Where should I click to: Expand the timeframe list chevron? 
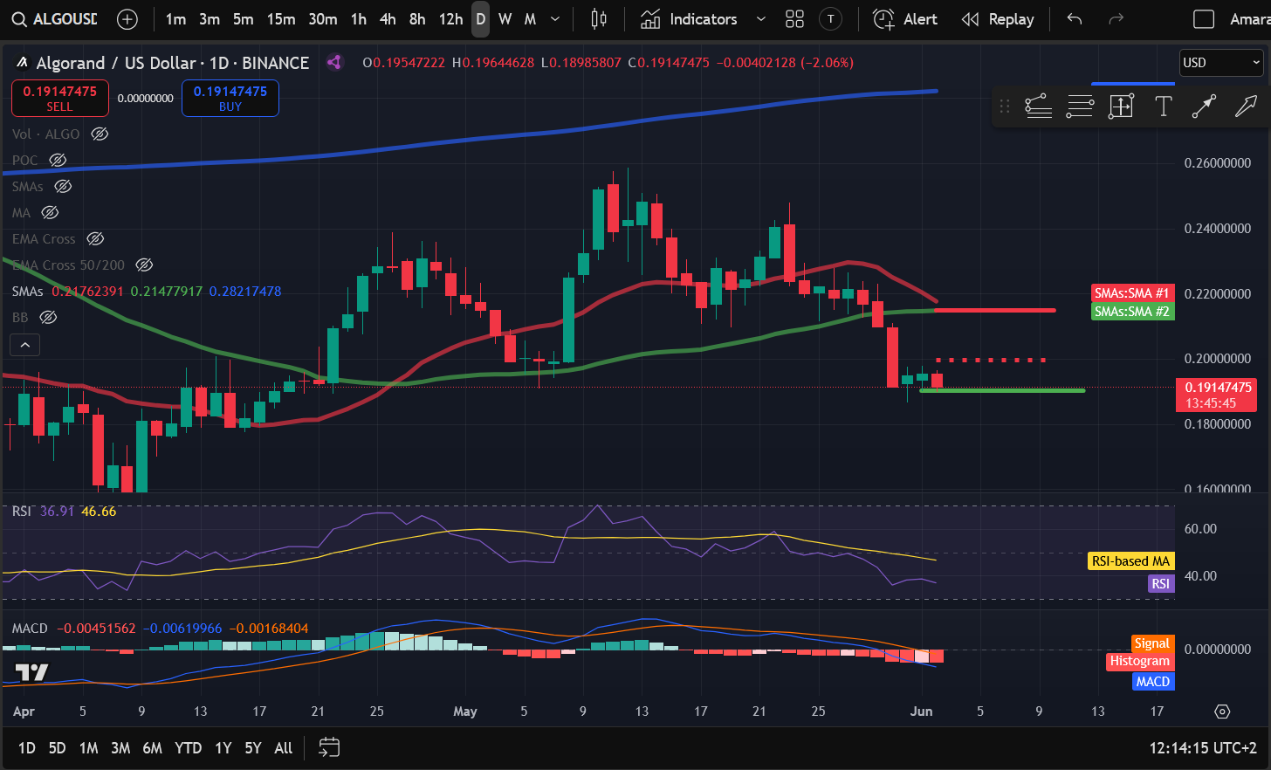click(555, 19)
